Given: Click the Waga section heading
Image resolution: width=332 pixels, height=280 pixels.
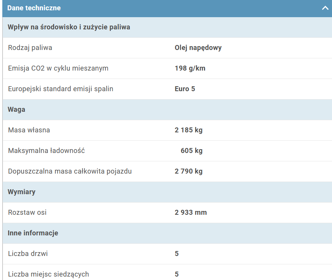Looking at the screenshot, I should (x=16, y=109).
